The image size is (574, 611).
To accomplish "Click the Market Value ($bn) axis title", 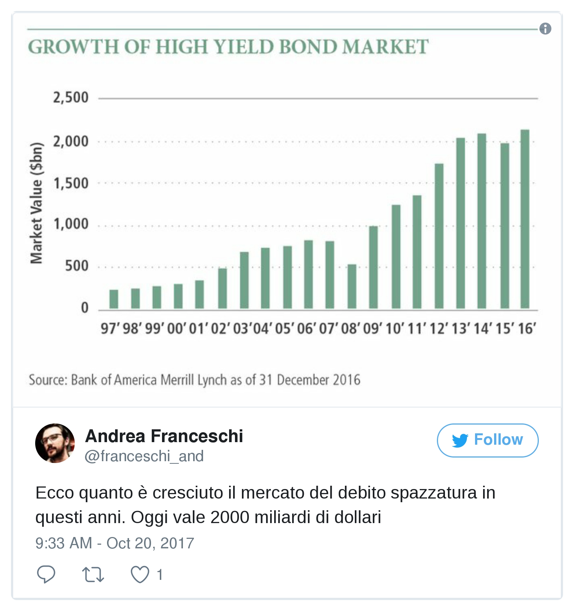I will (37, 203).
